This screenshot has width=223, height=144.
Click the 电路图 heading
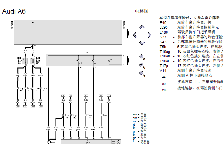pyautogui.click(x=142, y=11)
